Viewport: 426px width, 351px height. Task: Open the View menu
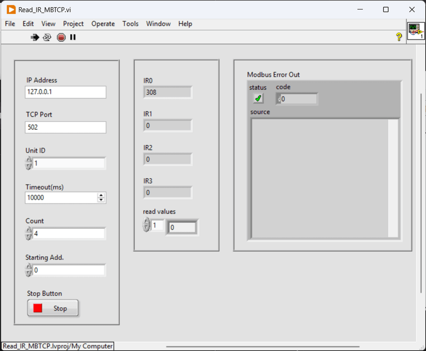(x=48, y=24)
